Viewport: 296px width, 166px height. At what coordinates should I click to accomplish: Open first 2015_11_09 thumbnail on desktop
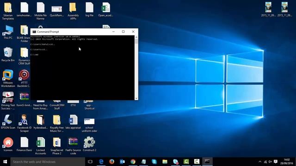268,9
